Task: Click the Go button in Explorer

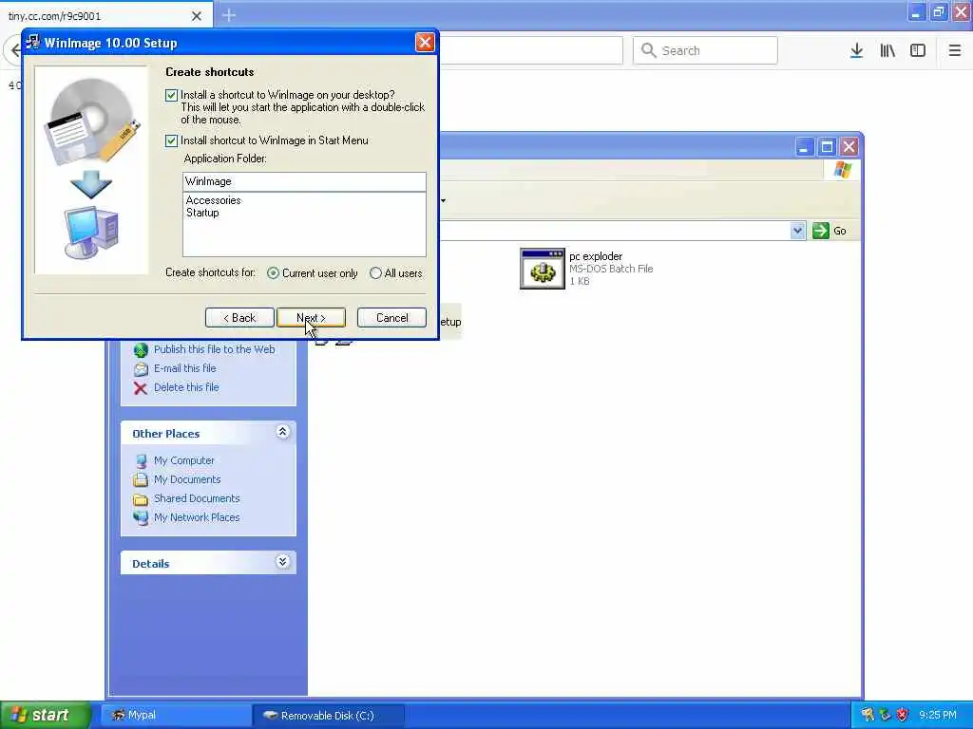Action: coord(830,231)
